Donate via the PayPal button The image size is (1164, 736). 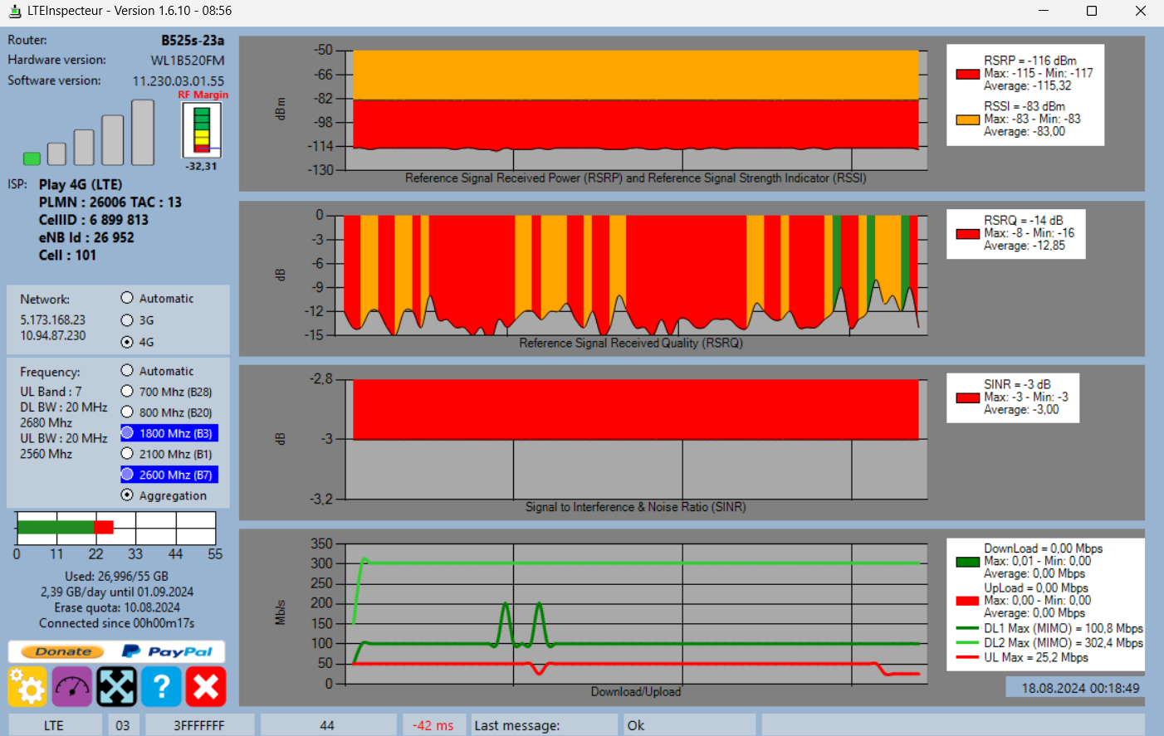pyautogui.click(x=116, y=651)
